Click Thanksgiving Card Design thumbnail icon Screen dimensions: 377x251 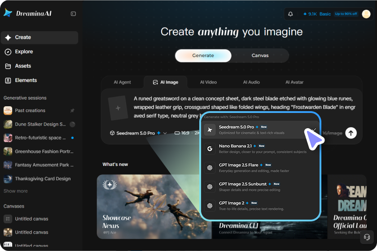click(8, 179)
